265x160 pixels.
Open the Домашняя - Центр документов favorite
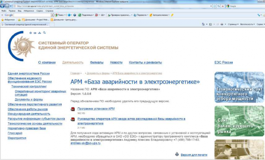64,20
